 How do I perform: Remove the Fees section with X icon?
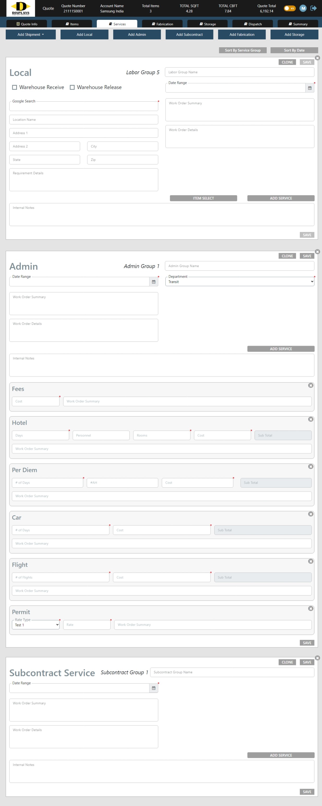311,385
